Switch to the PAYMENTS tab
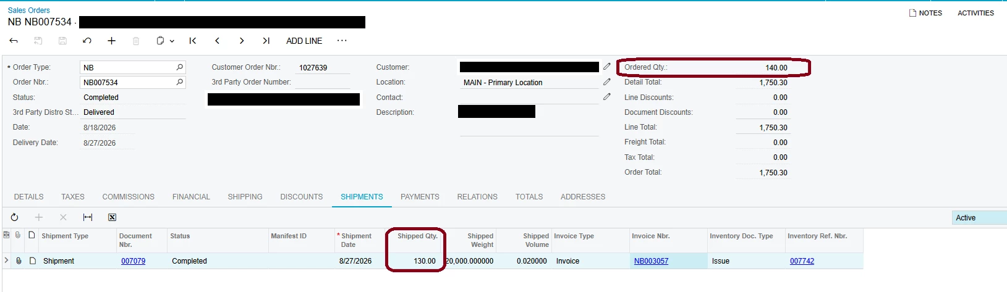This screenshot has height=292, width=1007. [420, 197]
